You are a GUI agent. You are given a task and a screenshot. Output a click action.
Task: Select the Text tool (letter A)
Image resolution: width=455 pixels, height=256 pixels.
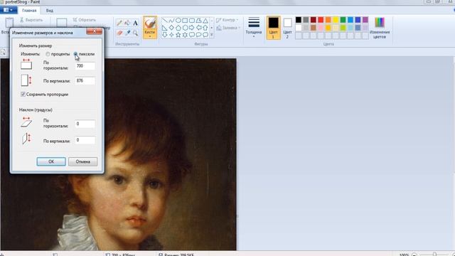[135, 23]
